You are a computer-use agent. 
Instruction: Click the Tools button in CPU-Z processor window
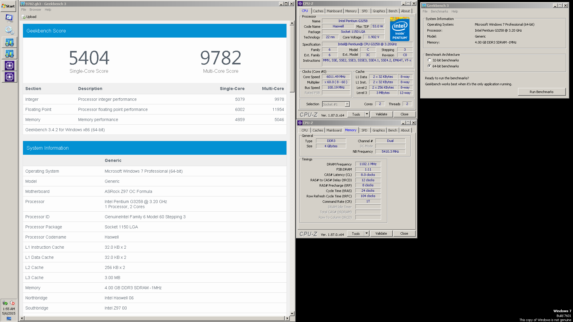pyautogui.click(x=356, y=114)
